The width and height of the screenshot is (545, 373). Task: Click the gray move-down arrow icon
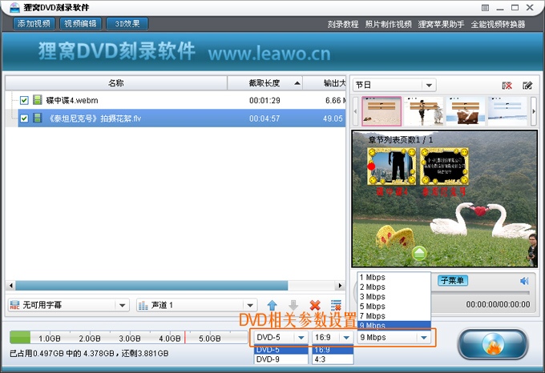point(293,305)
